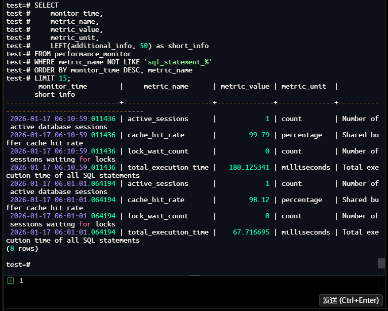Screen dimensions: 388x311
Task: Click the metric_value 99.79
Action: click(259, 135)
